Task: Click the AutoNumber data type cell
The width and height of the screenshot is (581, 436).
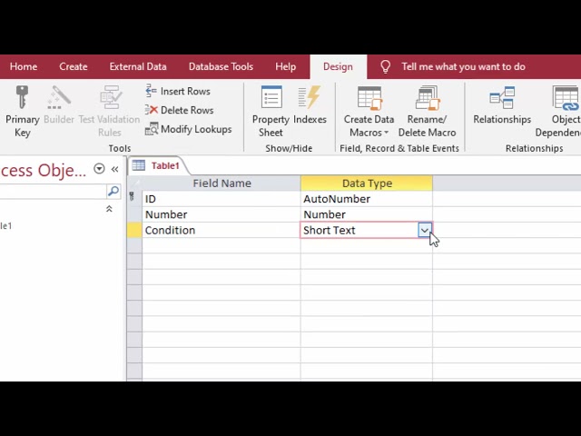Action: click(367, 199)
